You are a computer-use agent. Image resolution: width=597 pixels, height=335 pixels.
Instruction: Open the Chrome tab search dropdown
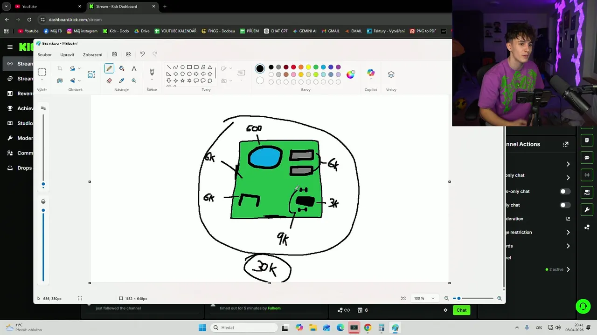coord(7,7)
